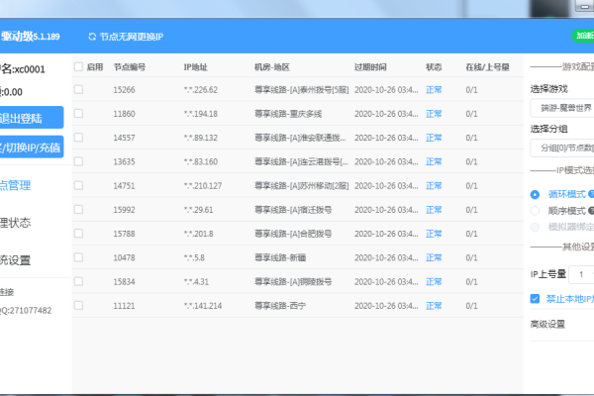Click the 尊享线路-西宁 cell

point(280,306)
